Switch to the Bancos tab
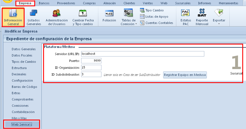Image resolution: width=246 pixels, height=129 pixels. [x=44, y=3]
